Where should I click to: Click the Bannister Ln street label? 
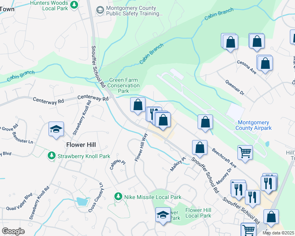[x=22, y=138]
